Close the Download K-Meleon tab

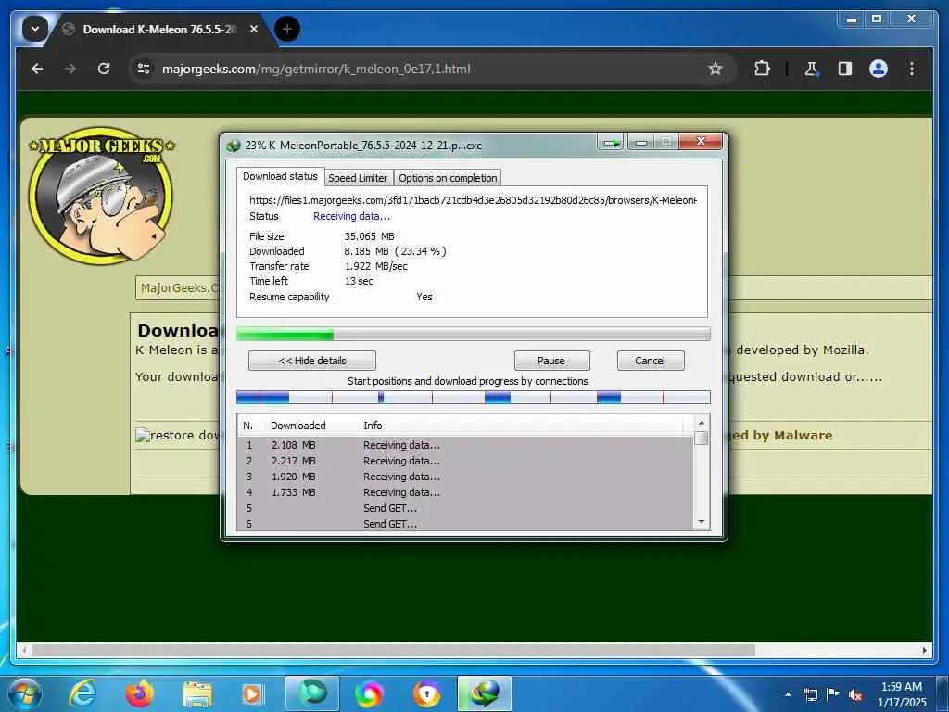coord(254,29)
